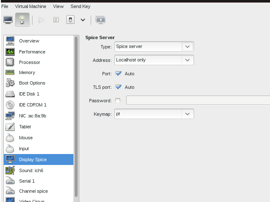Viewport: 270px width, 202px height.
Task: Click the Password text field
Action: [198, 100]
